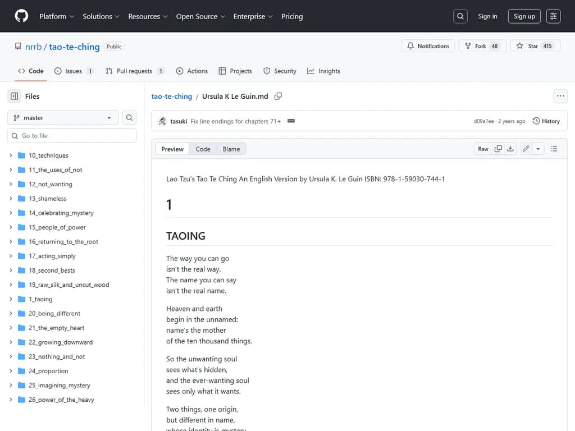Open the edit options dropdown arrow
Screen dimensions: 575x431
538,149
